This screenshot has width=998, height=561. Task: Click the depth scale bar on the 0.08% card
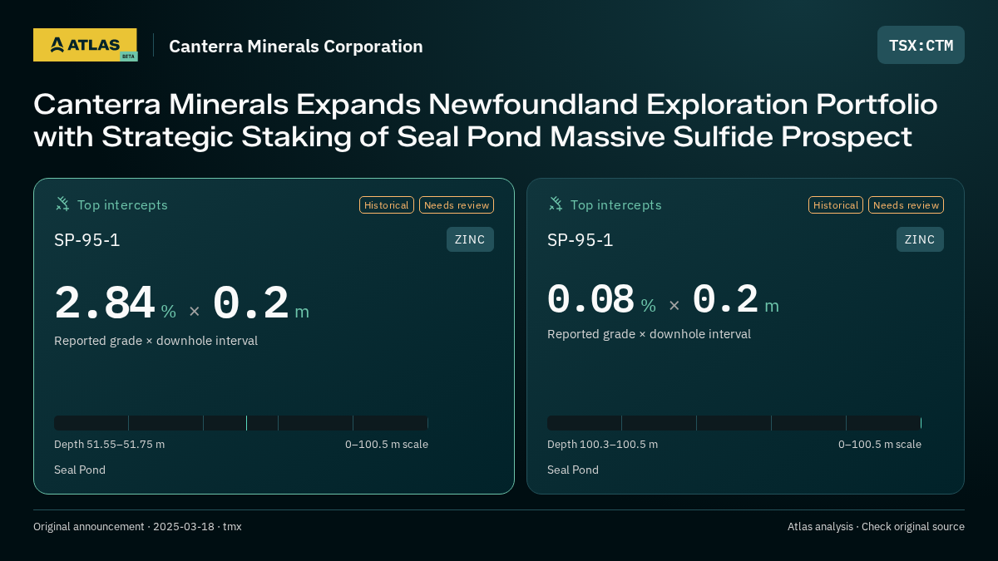(734, 423)
